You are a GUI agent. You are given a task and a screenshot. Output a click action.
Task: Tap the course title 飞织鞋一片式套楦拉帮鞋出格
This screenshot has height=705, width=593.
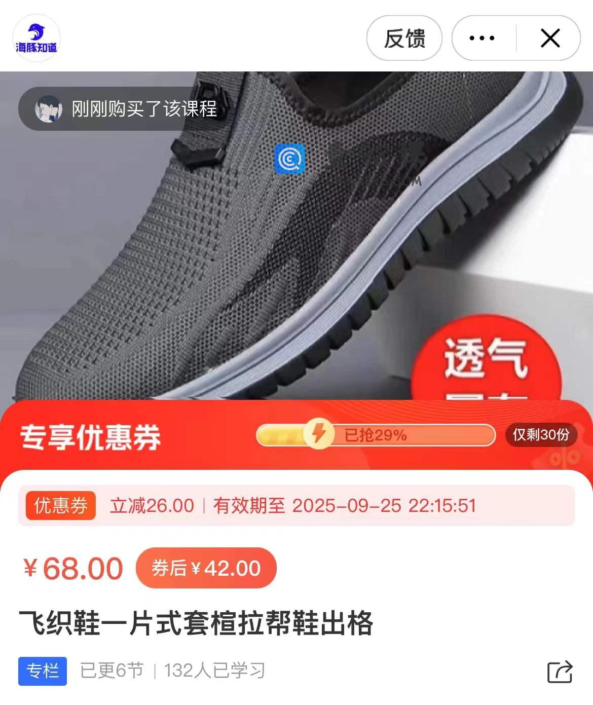tap(196, 623)
